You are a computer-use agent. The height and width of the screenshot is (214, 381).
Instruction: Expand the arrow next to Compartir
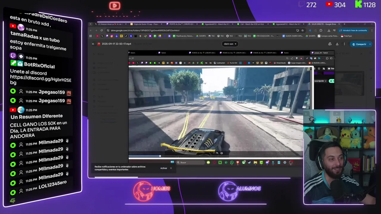(x=370, y=44)
